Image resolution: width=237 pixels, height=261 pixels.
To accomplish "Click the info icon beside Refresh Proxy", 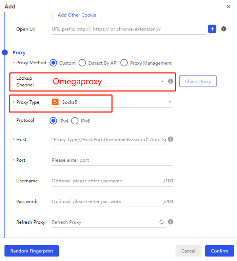I will (170, 222).
